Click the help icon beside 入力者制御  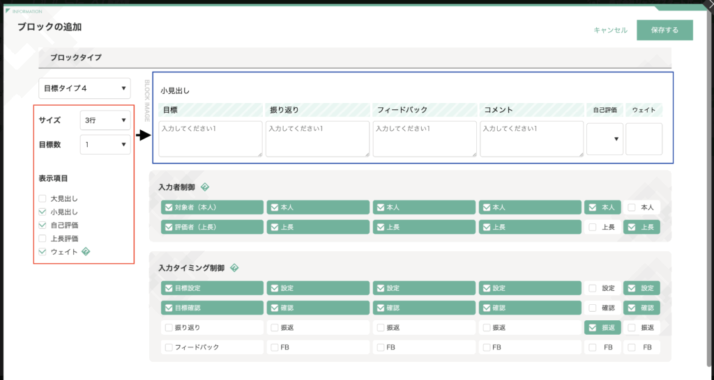(x=205, y=187)
